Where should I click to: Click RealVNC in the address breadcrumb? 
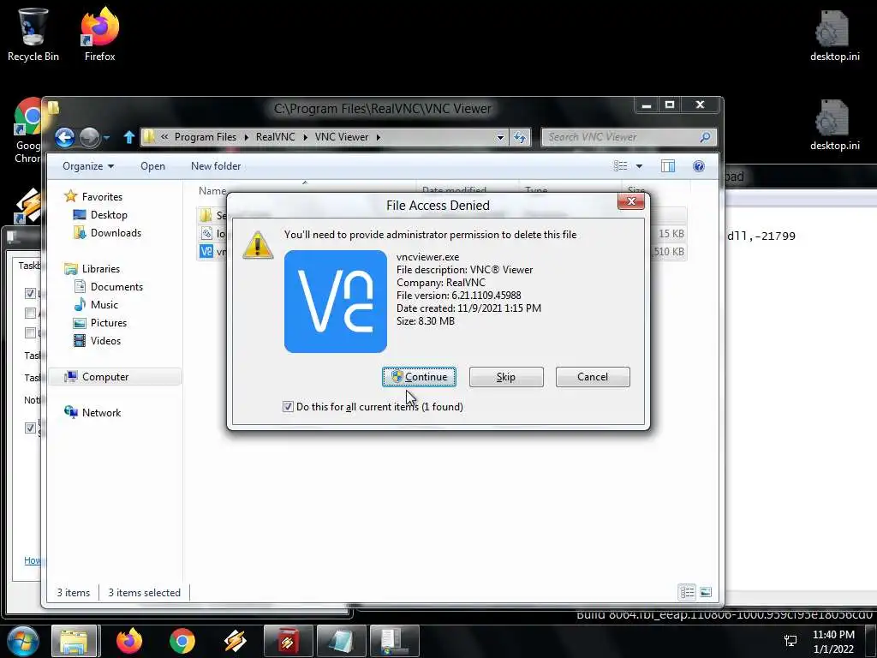pyautogui.click(x=275, y=137)
